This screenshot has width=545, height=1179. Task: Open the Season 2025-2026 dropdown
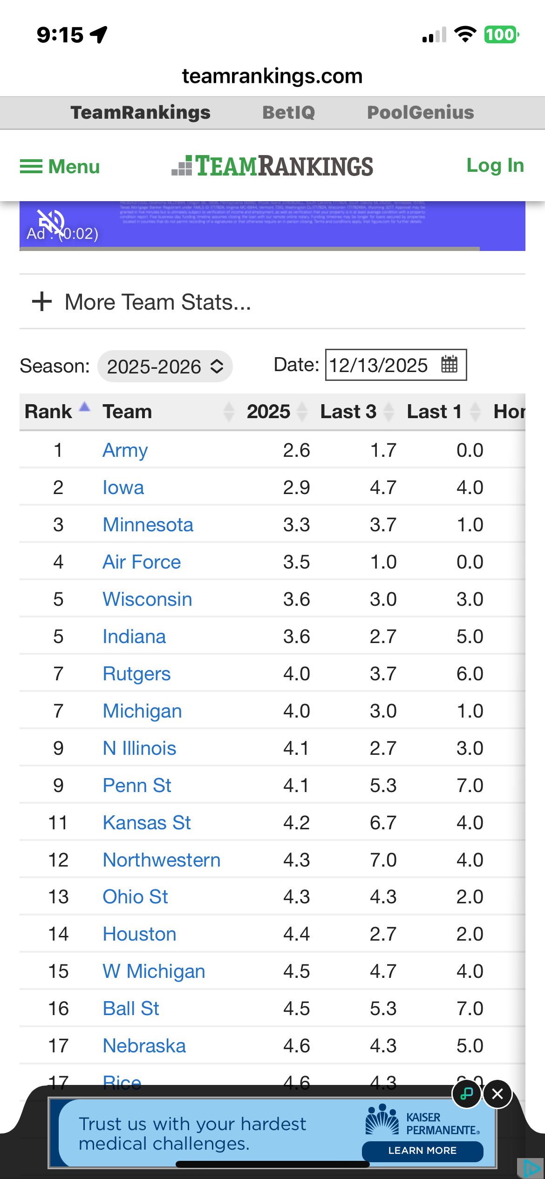pyautogui.click(x=165, y=366)
